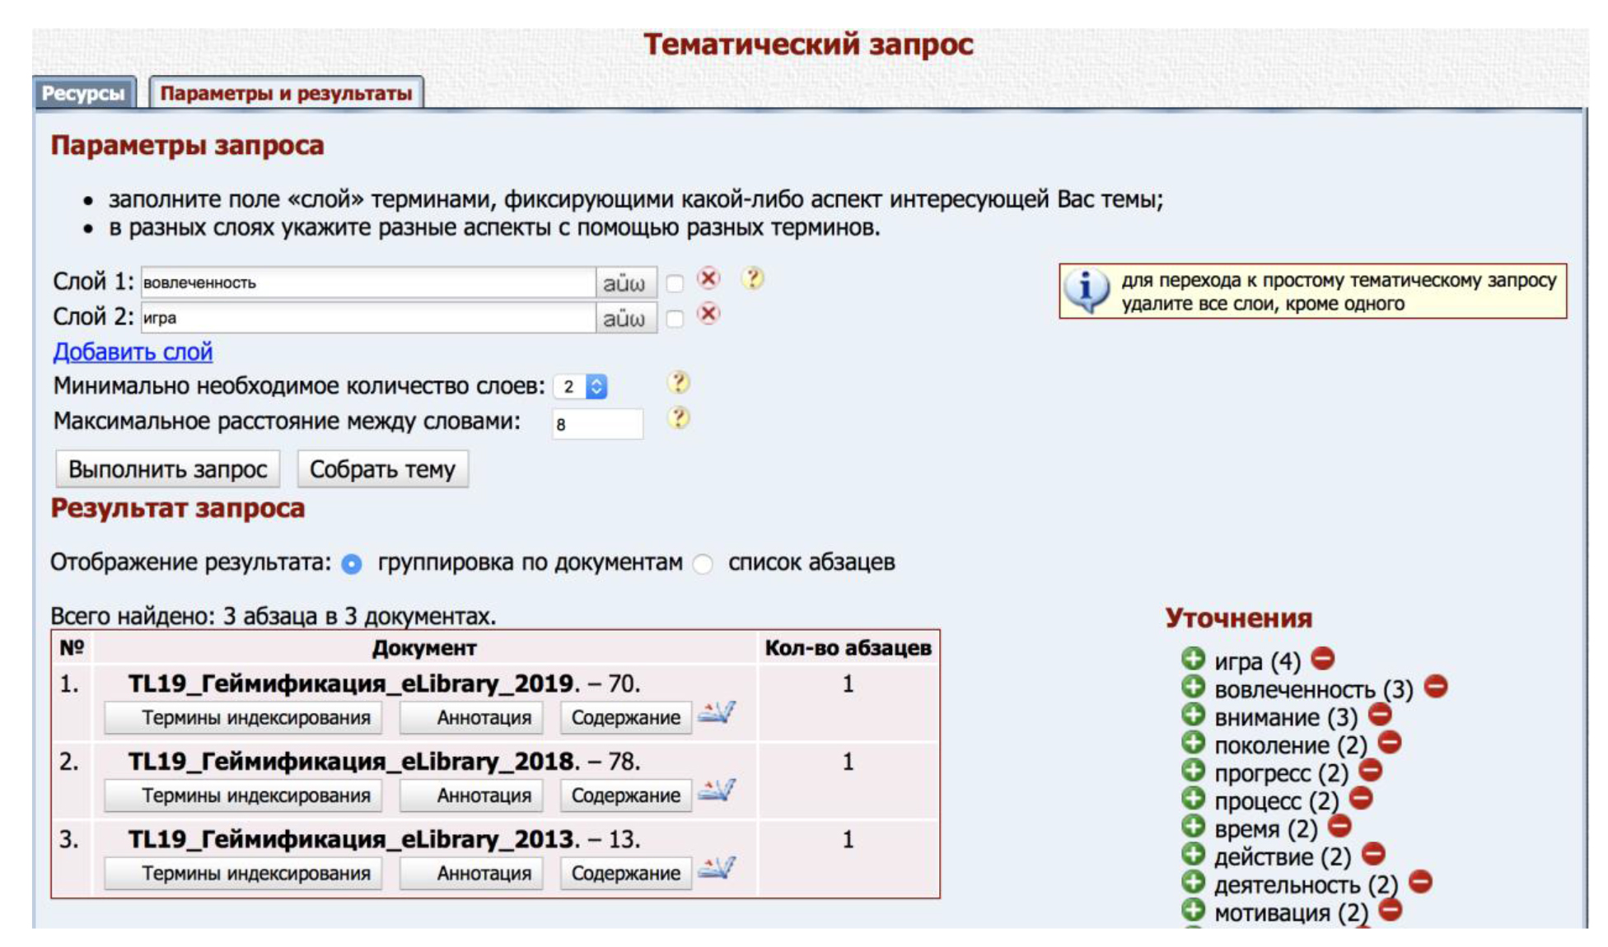The height and width of the screenshot is (947, 1608).
Task: Toggle the checkbox for Слой 1
Action: 675,284
